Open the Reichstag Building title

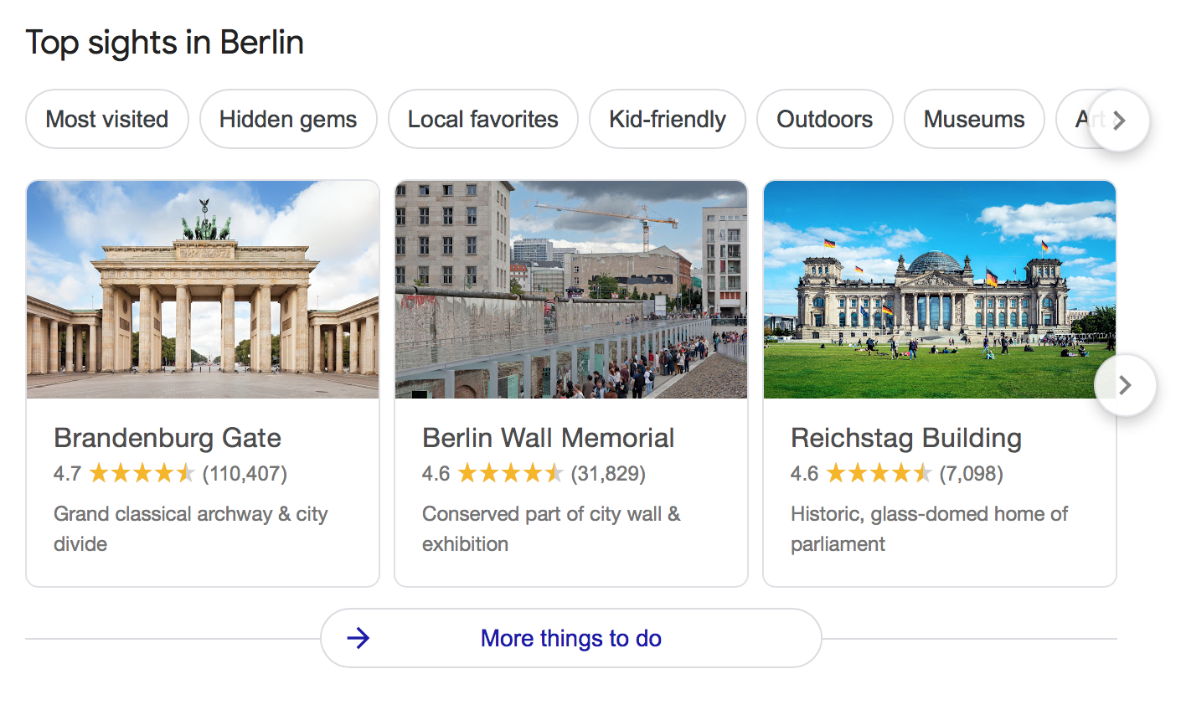click(x=906, y=438)
